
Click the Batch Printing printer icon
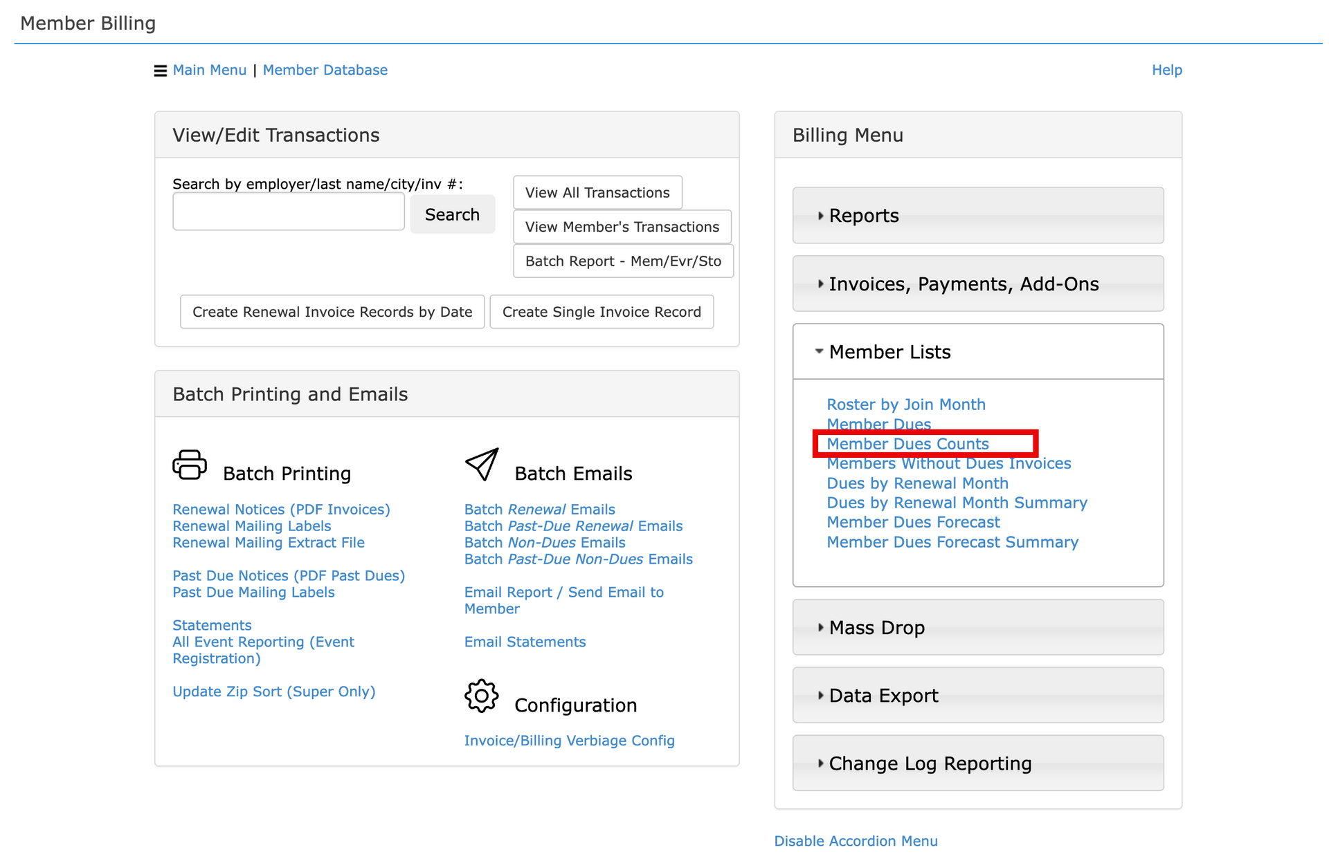tap(190, 465)
